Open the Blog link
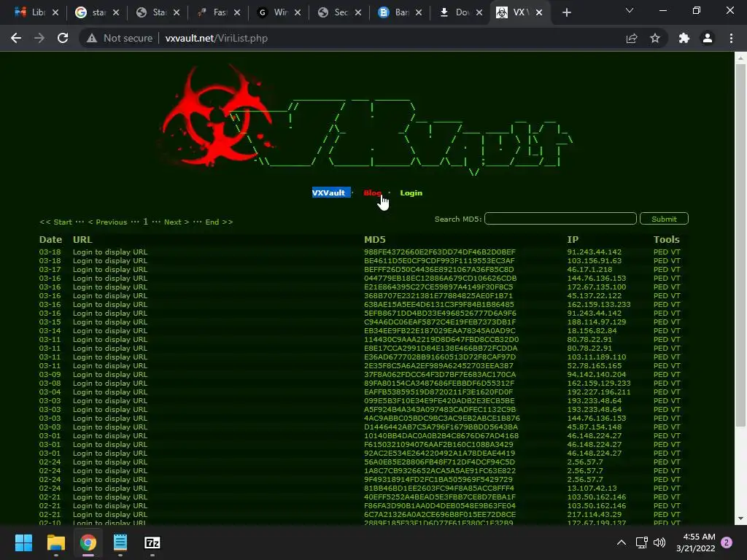This screenshot has width=747, height=560. [x=372, y=192]
